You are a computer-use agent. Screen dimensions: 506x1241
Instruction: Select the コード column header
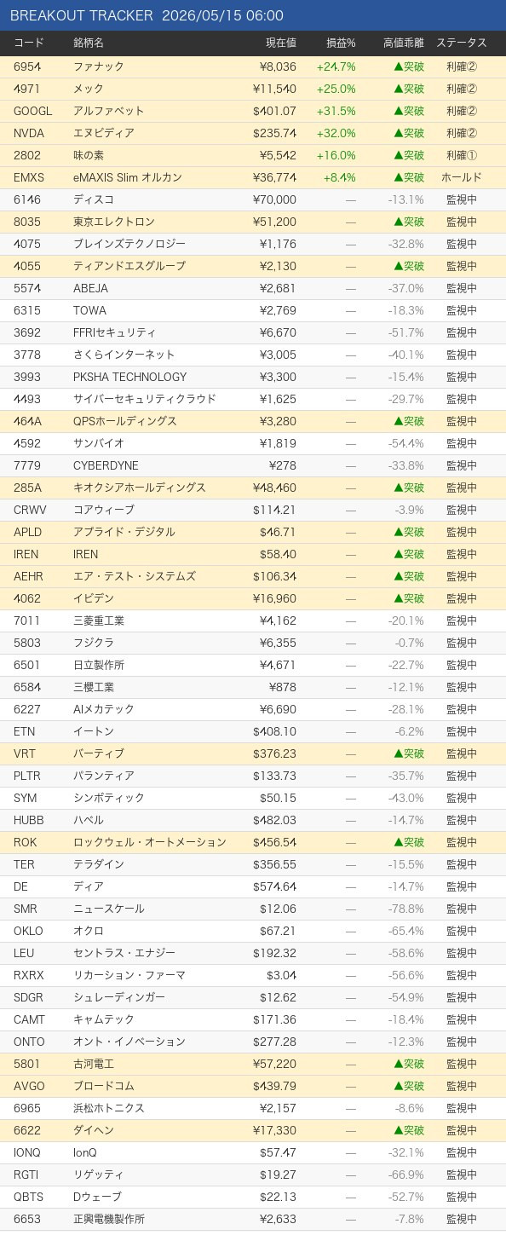[29, 43]
